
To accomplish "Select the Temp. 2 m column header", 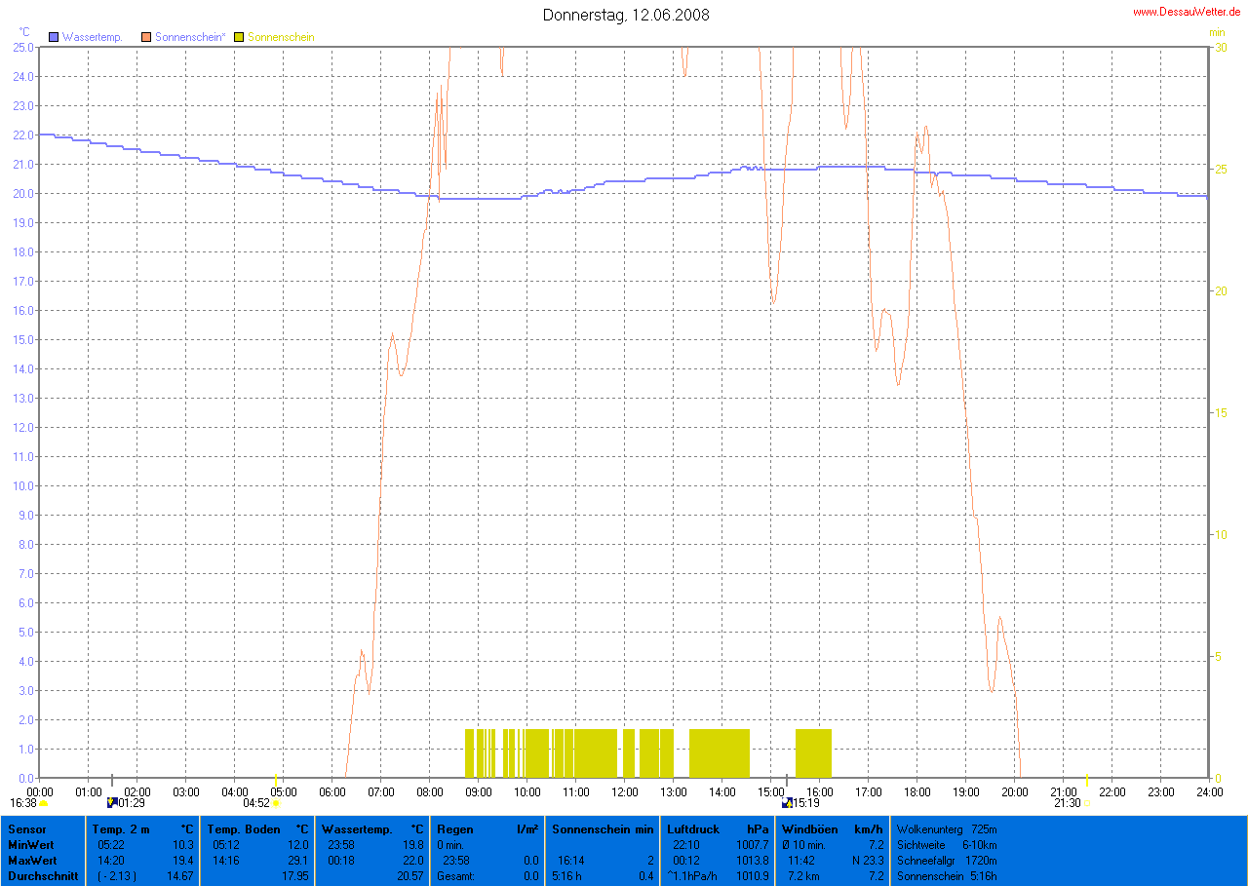I will [x=122, y=829].
